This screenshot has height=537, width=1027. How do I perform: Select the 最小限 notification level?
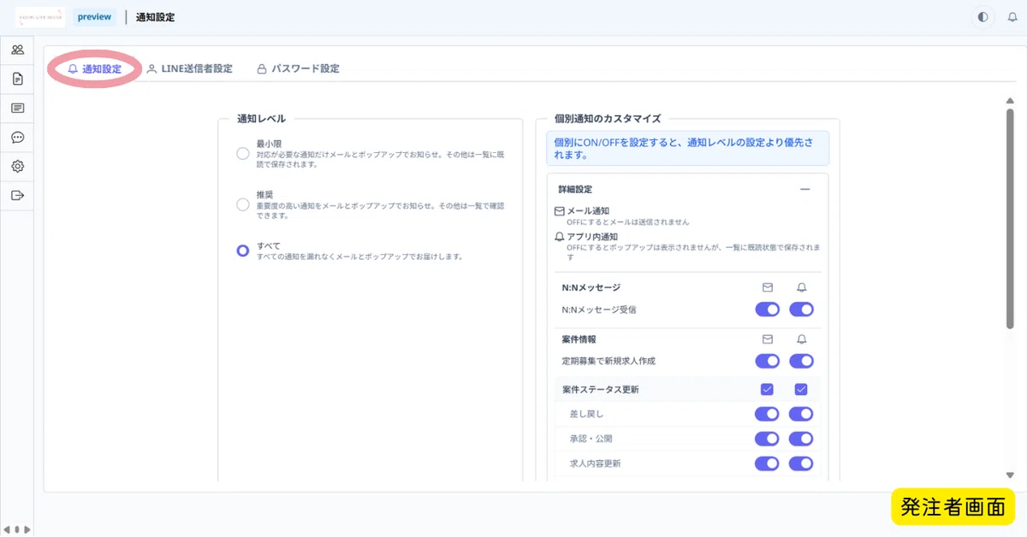click(x=243, y=154)
